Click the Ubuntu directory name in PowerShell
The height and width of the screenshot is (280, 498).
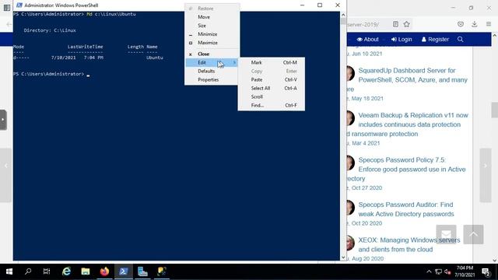(x=155, y=58)
